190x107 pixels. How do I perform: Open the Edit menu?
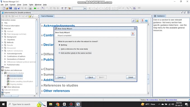tap(6, 5)
